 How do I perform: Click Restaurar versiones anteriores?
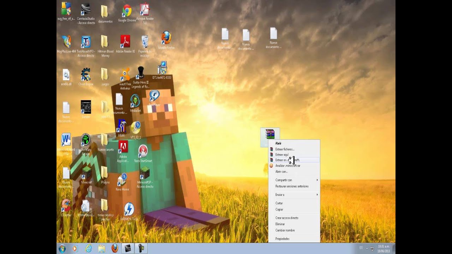click(294, 186)
